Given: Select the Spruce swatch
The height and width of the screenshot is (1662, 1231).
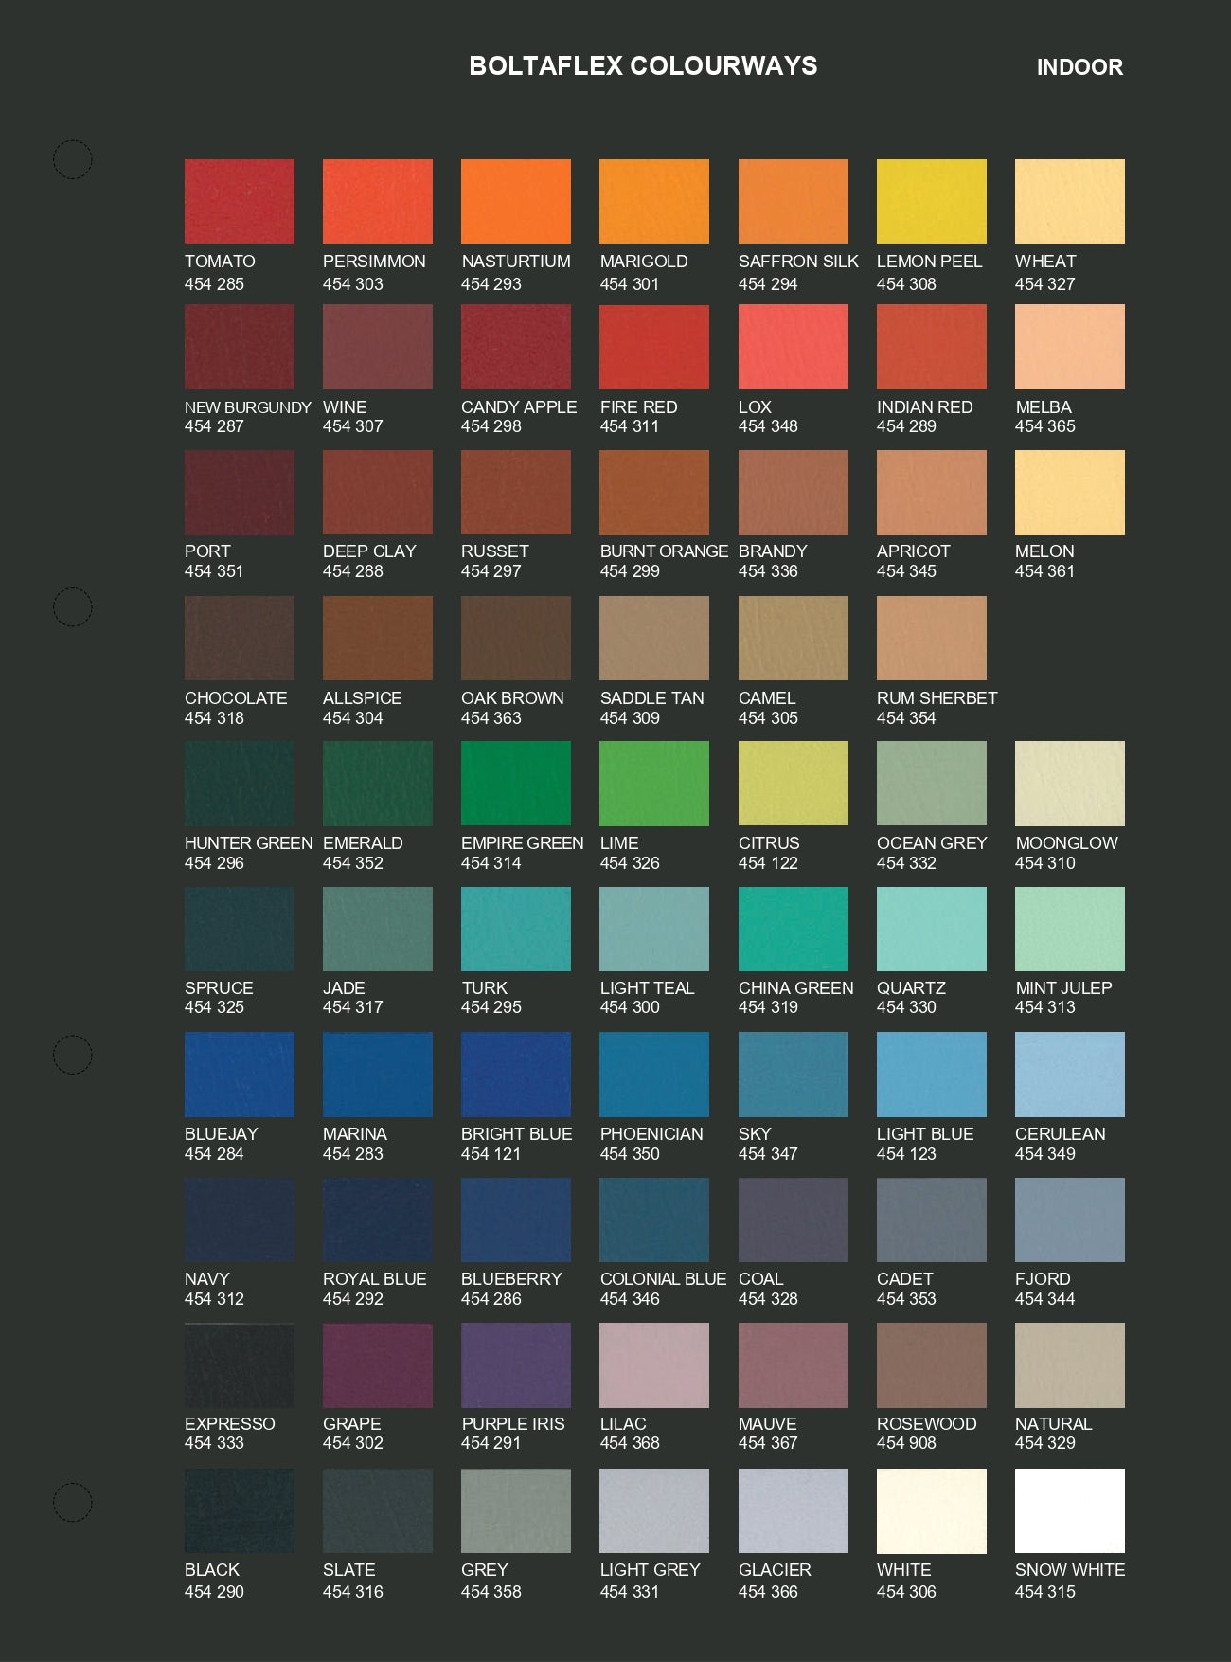Looking at the screenshot, I should [240, 929].
